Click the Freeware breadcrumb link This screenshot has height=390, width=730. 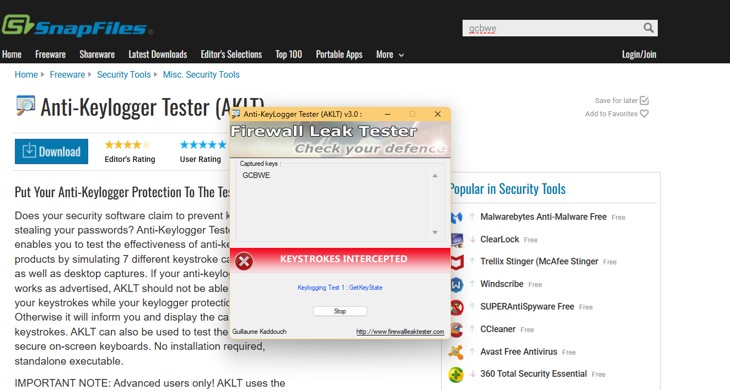click(x=67, y=74)
